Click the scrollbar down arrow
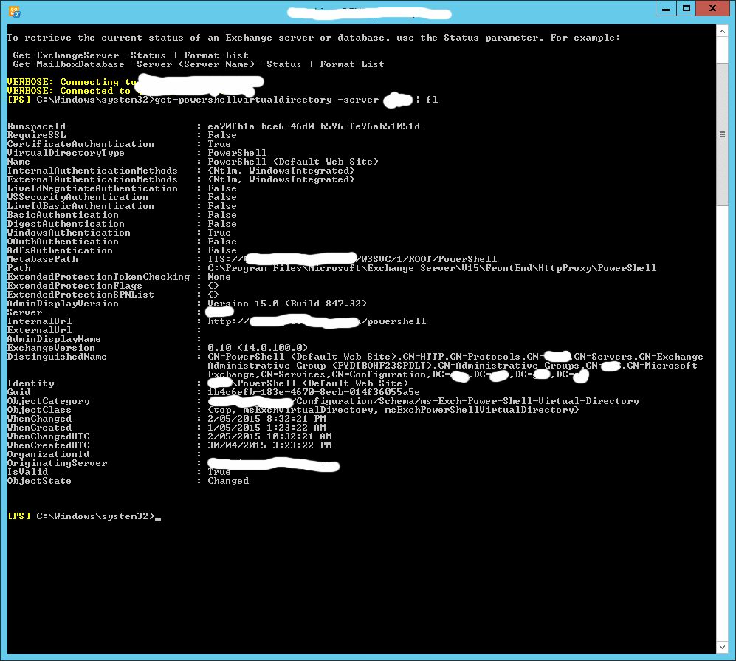 click(722, 647)
